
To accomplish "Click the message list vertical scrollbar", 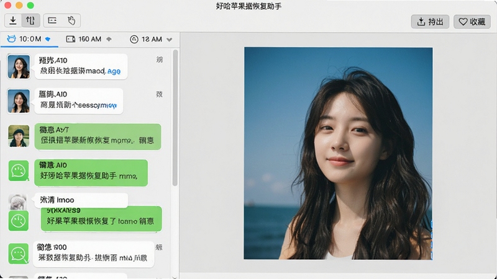I will pos(175,118).
